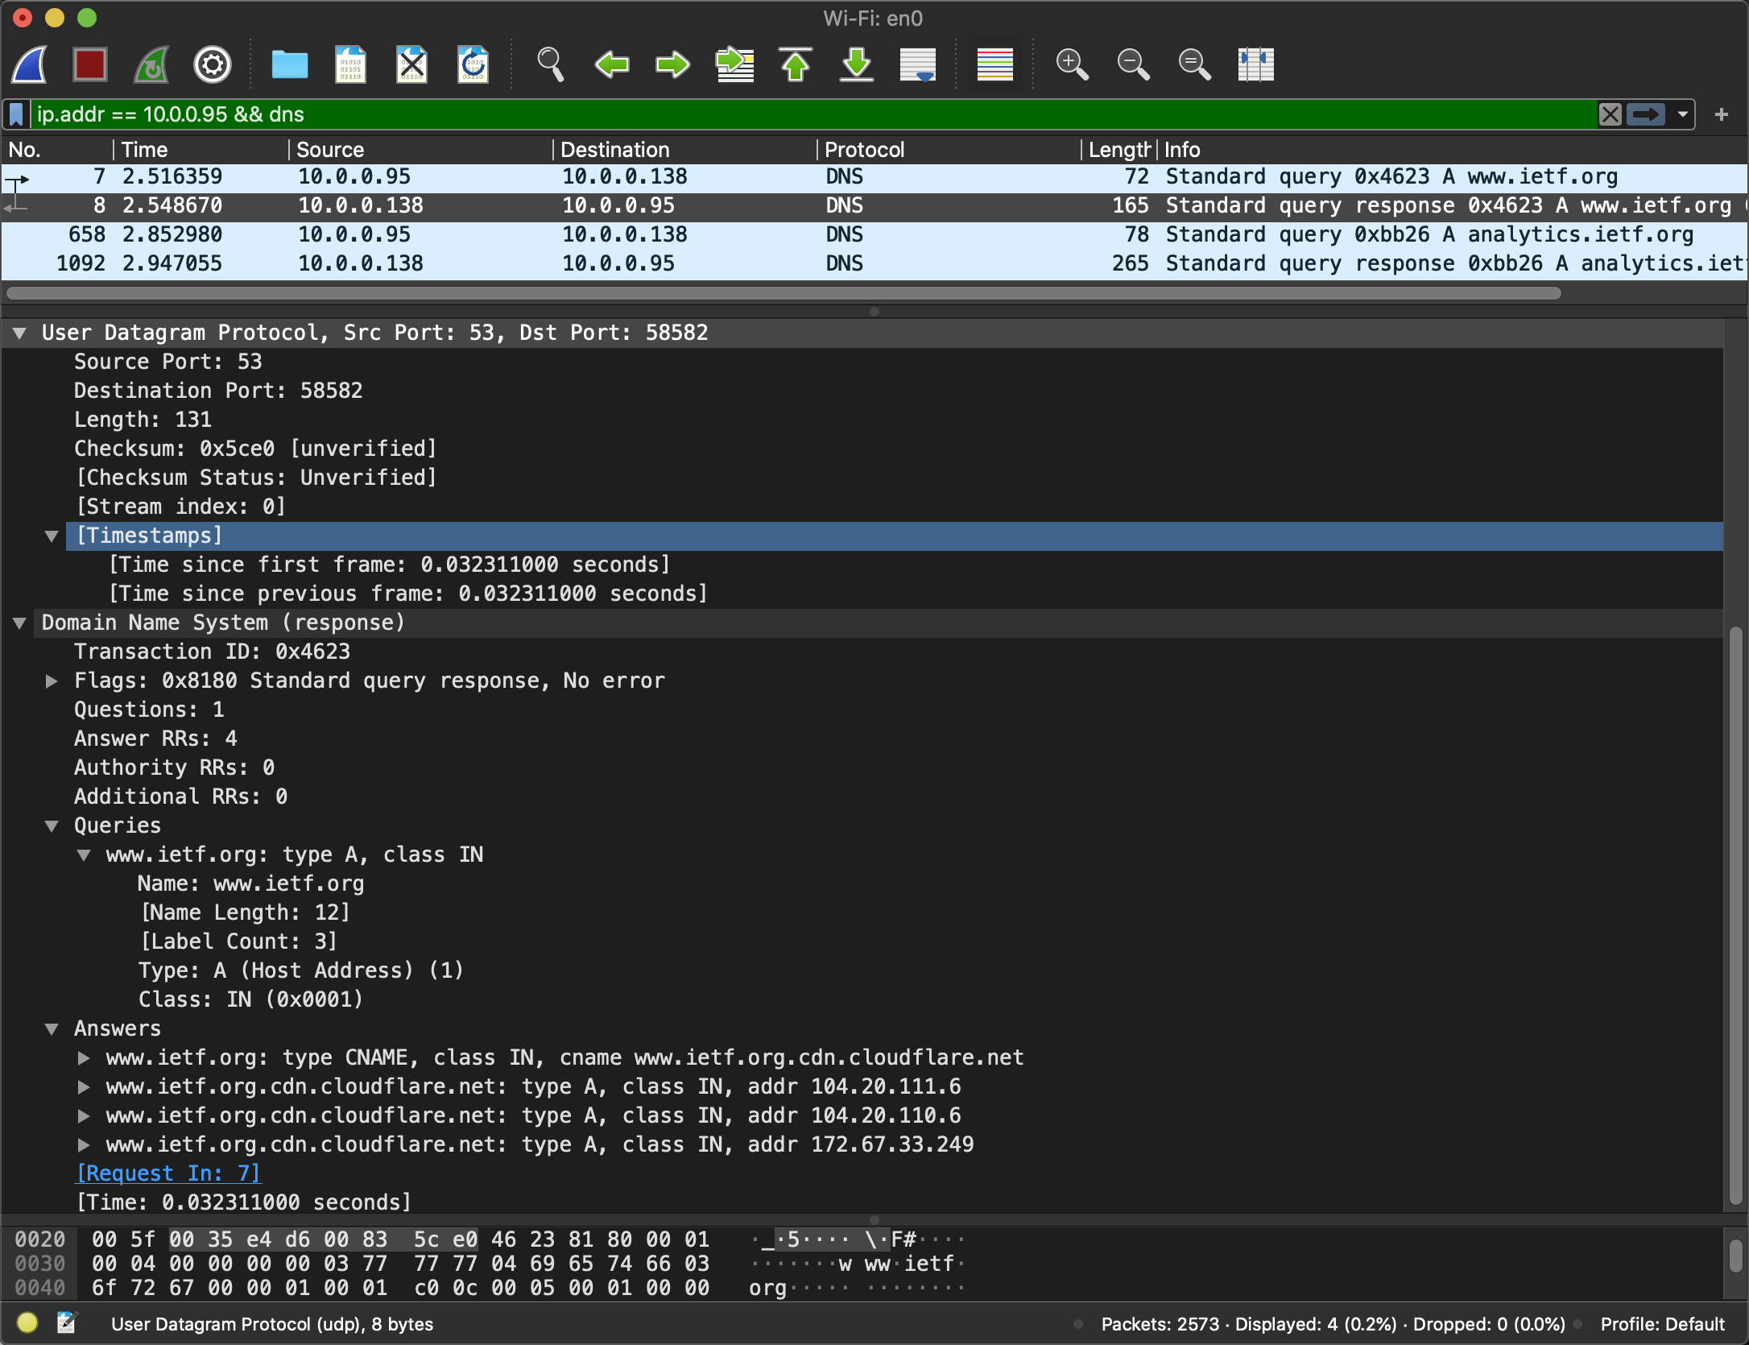
Task: Click the filter bookmark icon
Action: (x=16, y=114)
